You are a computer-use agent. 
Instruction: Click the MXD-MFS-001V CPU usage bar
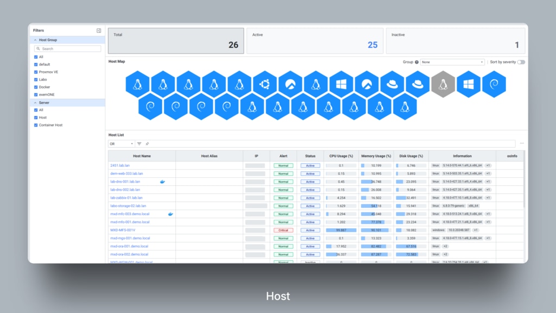pos(340,230)
